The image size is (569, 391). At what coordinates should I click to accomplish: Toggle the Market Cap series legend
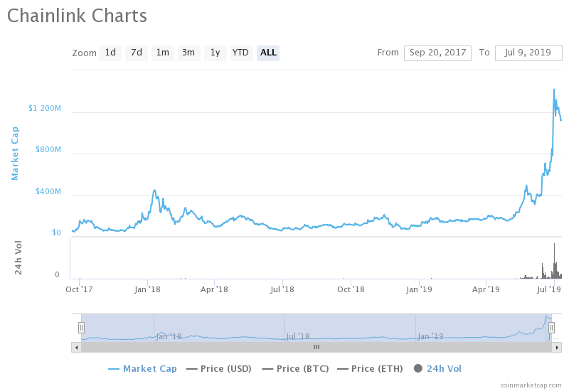pyautogui.click(x=142, y=369)
